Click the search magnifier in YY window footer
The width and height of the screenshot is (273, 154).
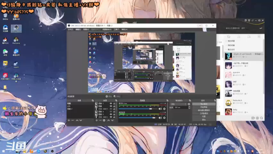pyautogui.click(x=261, y=118)
